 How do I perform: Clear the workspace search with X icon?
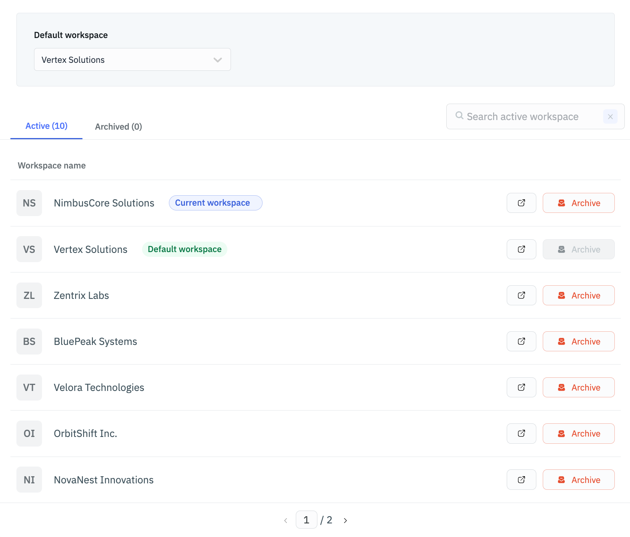pyautogui.click(x=610, y=116)
